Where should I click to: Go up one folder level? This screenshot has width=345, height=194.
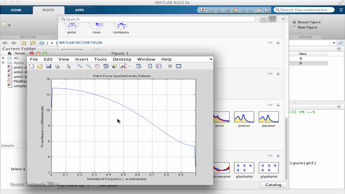[x=23, y=43]
